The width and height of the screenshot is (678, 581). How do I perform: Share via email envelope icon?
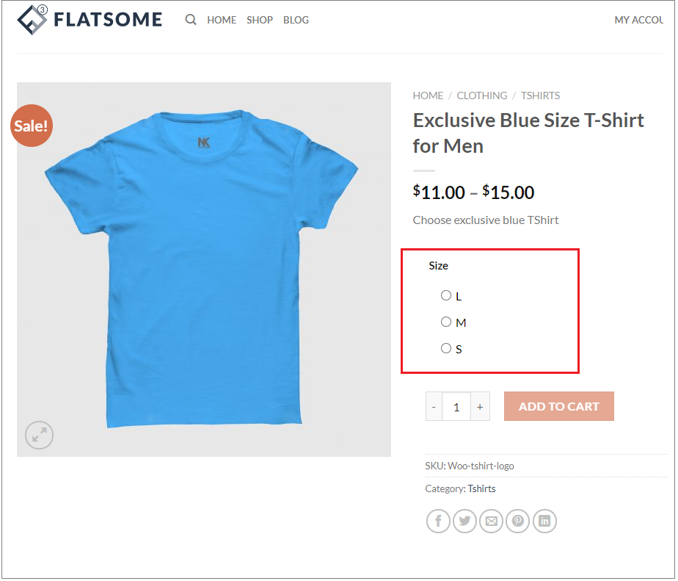click(491, 521)
